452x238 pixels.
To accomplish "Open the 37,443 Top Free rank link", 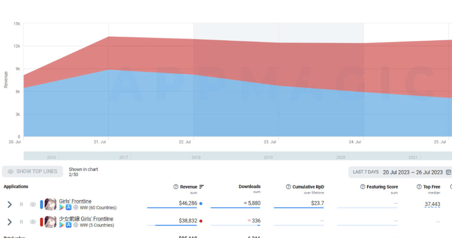I will 432,204.
